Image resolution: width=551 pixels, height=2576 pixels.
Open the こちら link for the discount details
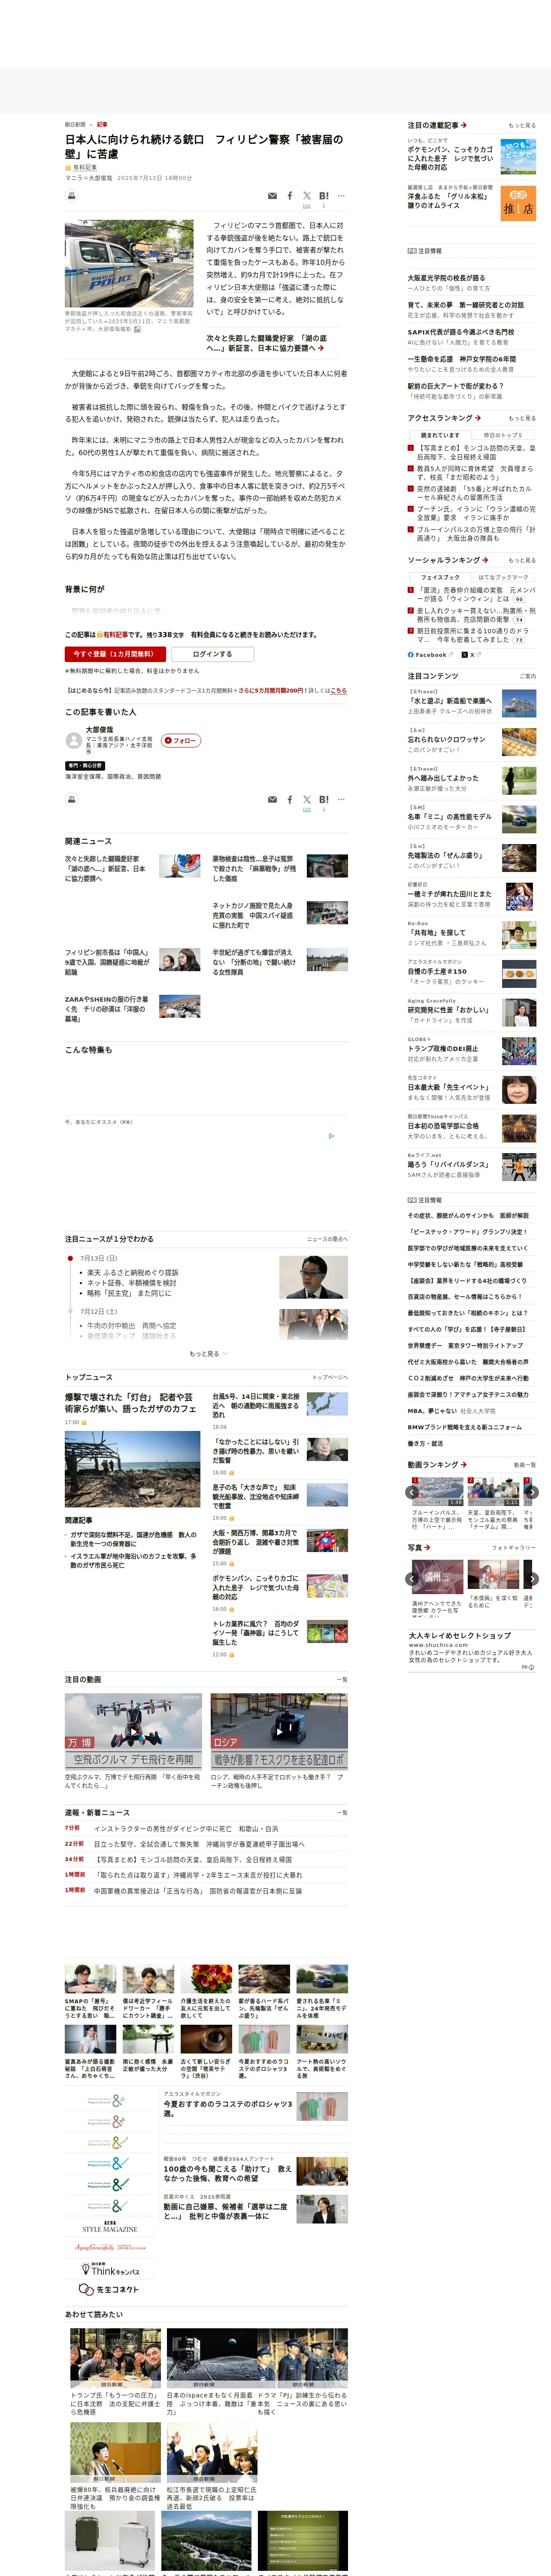(338, 691)
